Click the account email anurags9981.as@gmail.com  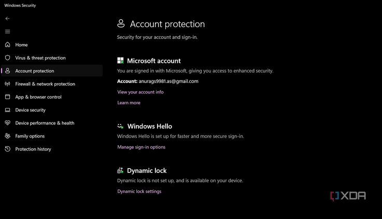click(x=168, y=81)
